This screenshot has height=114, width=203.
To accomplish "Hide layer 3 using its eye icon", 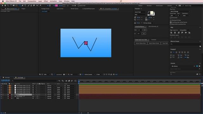I will pyautogui.click(x=1, y=89).
